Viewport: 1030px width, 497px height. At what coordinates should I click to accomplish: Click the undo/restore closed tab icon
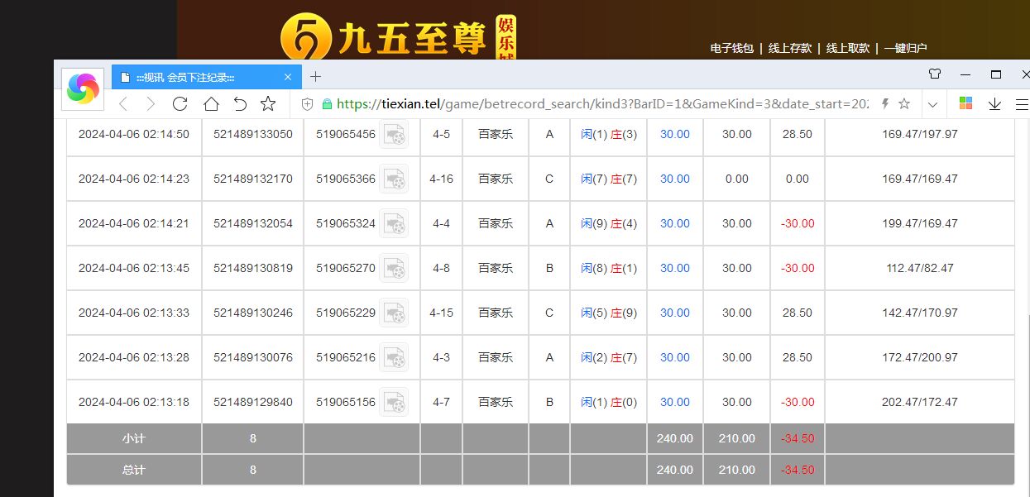pos(240,103)
